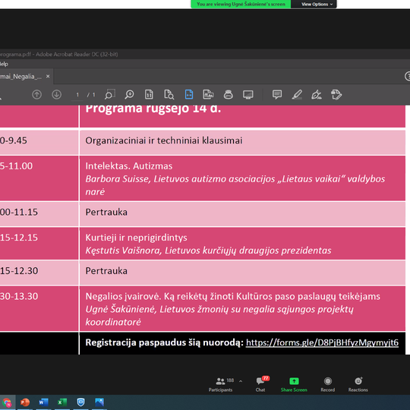Open the Zoom Participants panel
This screenshot has height=410, width=410.
(220, 384)
